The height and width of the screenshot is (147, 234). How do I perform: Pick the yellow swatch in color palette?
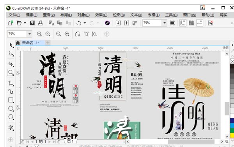(232, 136)
